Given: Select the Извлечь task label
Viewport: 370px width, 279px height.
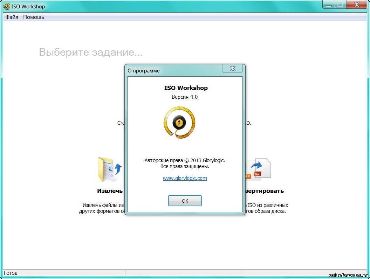Looking at the screenshot, I should [x=110, y=191].
